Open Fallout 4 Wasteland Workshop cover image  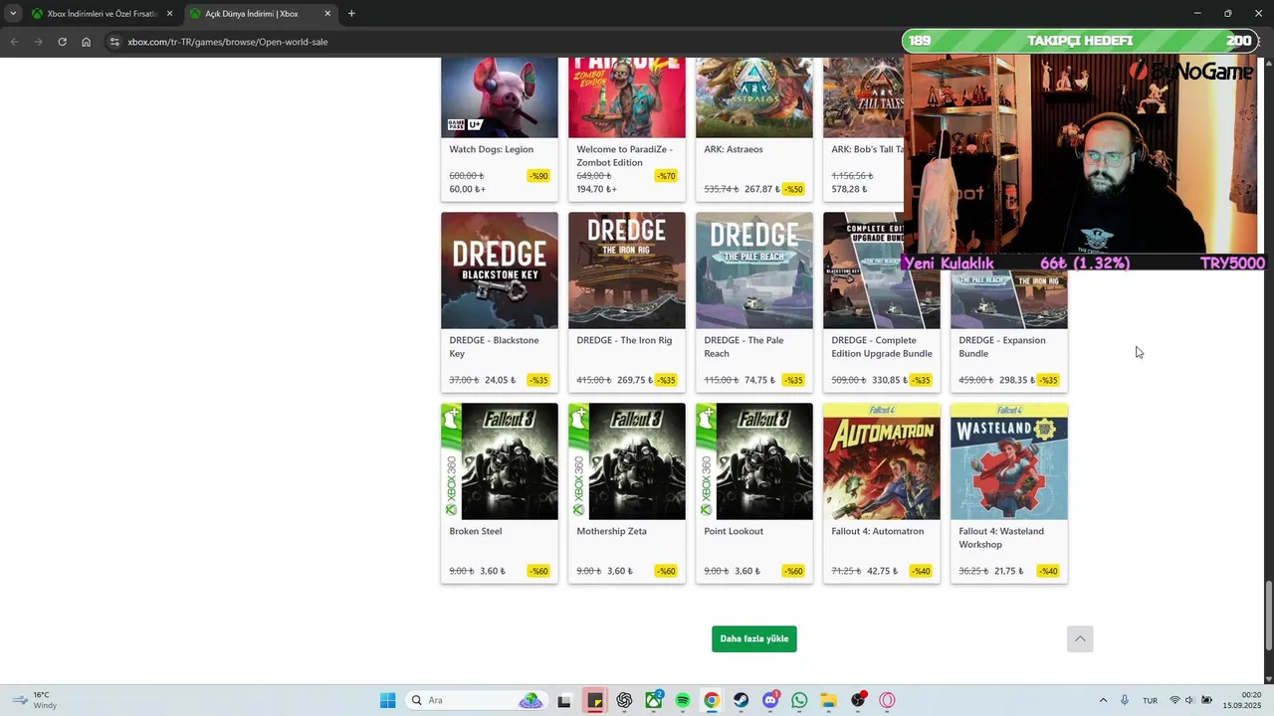pyautogui.click(x=1009, y=461)
